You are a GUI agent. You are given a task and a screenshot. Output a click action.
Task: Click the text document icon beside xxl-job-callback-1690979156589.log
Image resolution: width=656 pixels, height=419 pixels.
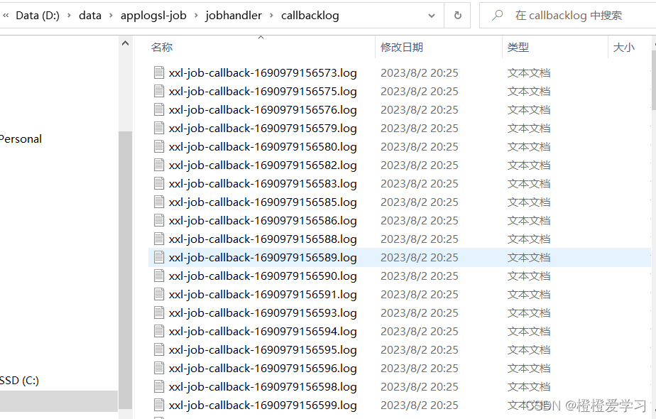(159, 257)
